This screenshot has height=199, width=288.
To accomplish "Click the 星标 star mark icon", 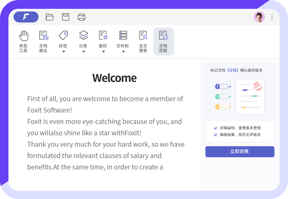I will [x=103, y=35].
